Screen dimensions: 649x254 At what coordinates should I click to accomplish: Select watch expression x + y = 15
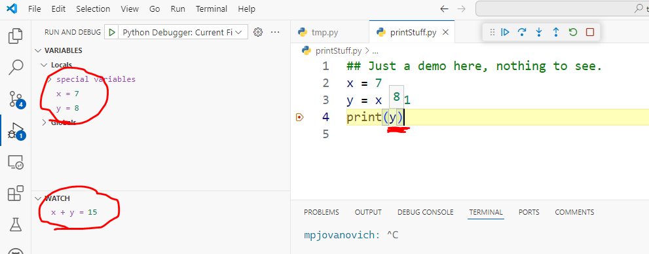[74, 213]
